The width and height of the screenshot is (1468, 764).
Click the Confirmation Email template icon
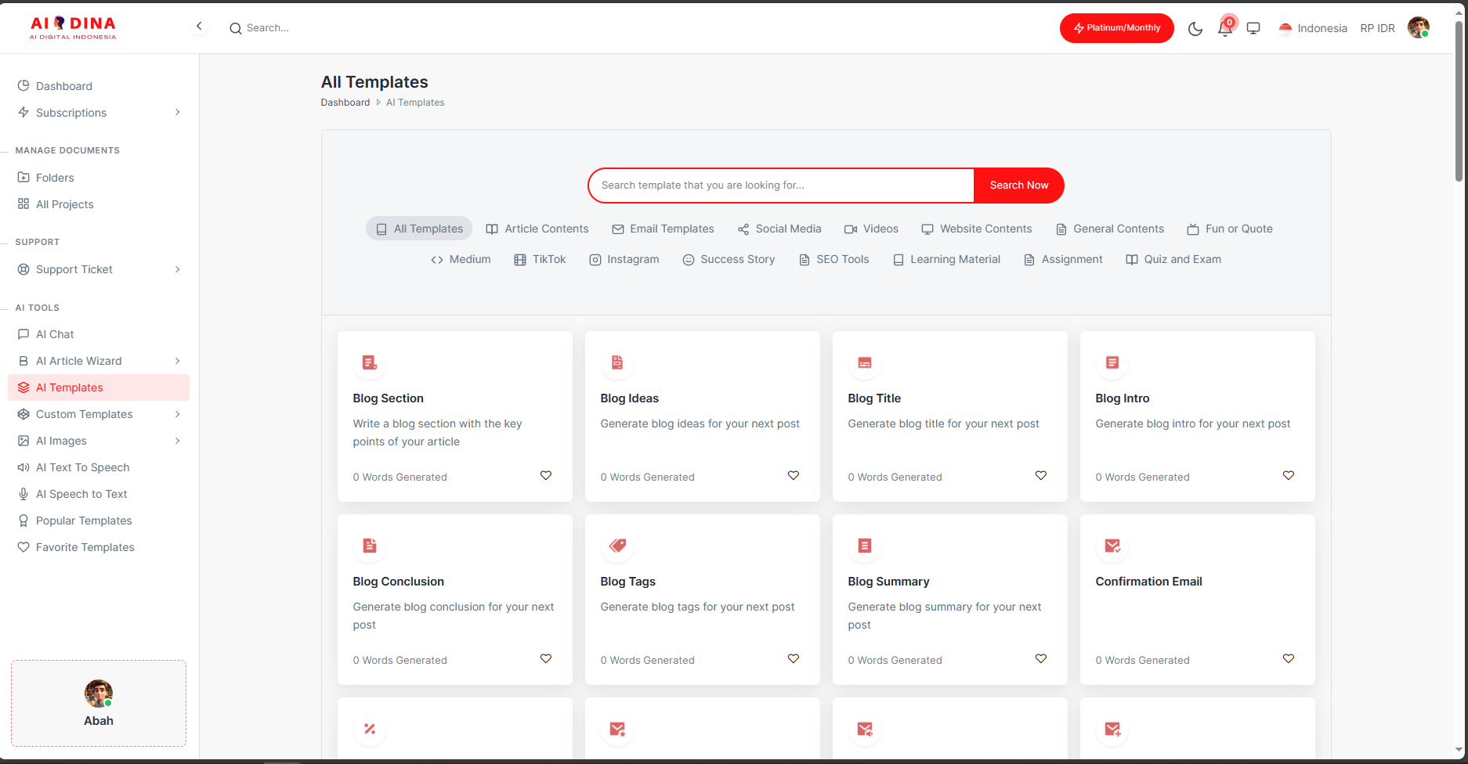(x=1112, y=546)
